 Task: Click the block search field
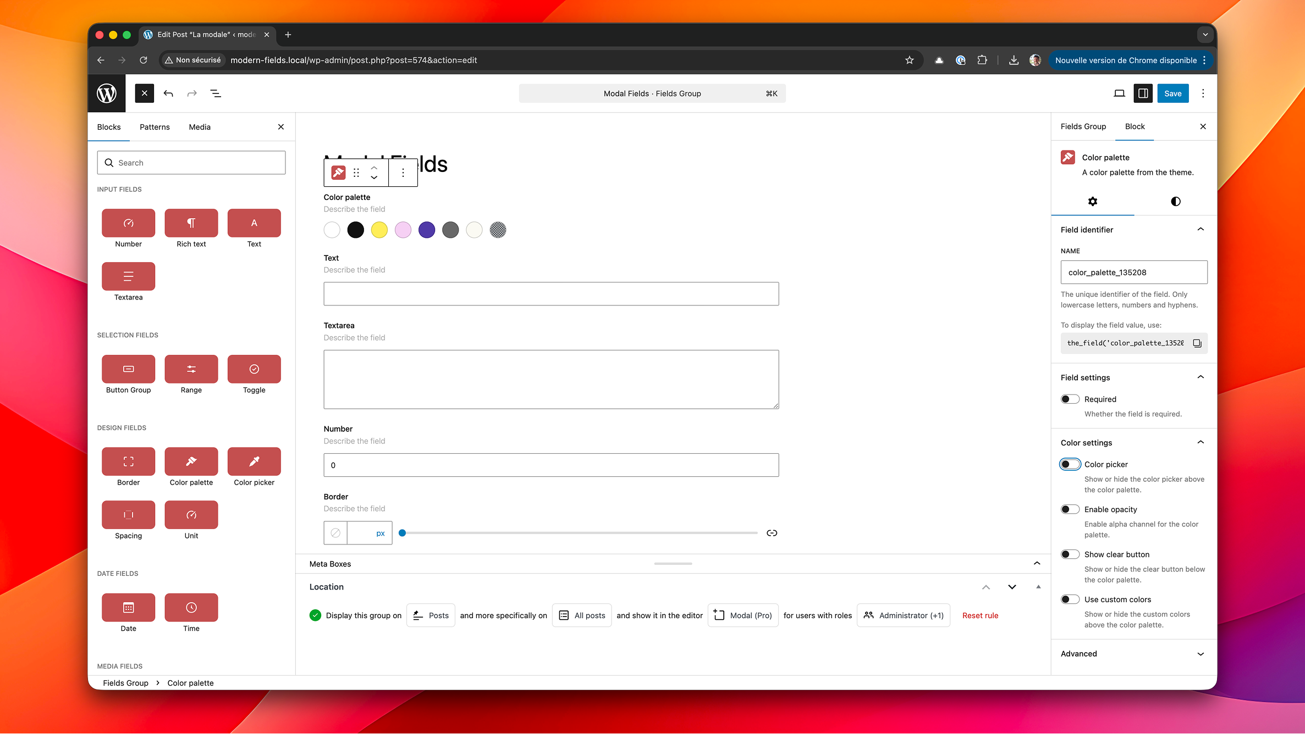click(x=191, y=162)
